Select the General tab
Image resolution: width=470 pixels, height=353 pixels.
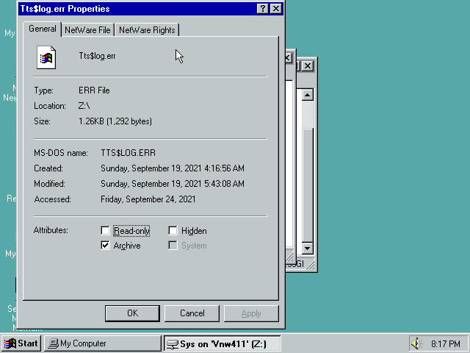[43, 29]
